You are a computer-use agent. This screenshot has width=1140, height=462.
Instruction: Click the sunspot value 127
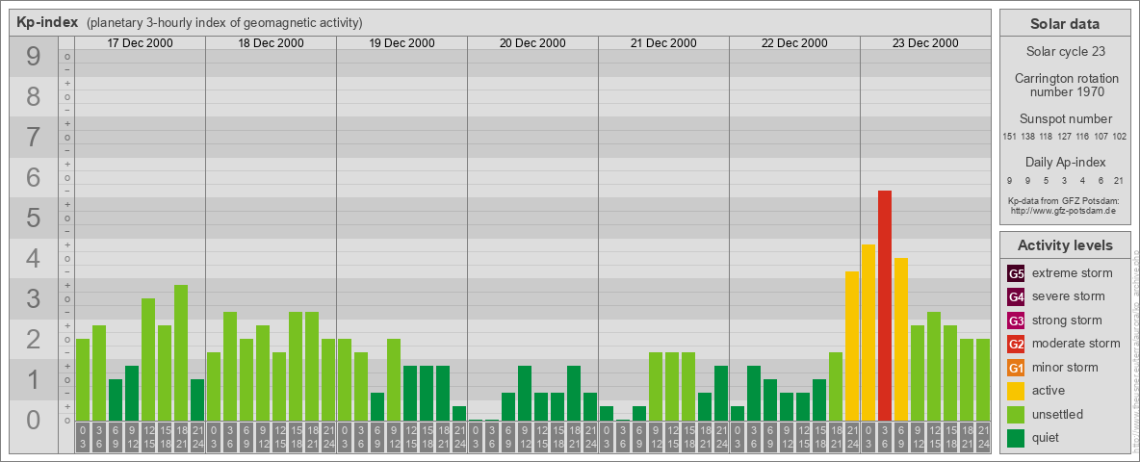tap(1065, 137)
